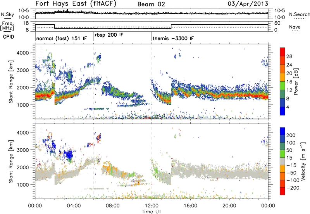Click the 'N.Search' legend label
310x214 pixels.
tap(300, 14)
